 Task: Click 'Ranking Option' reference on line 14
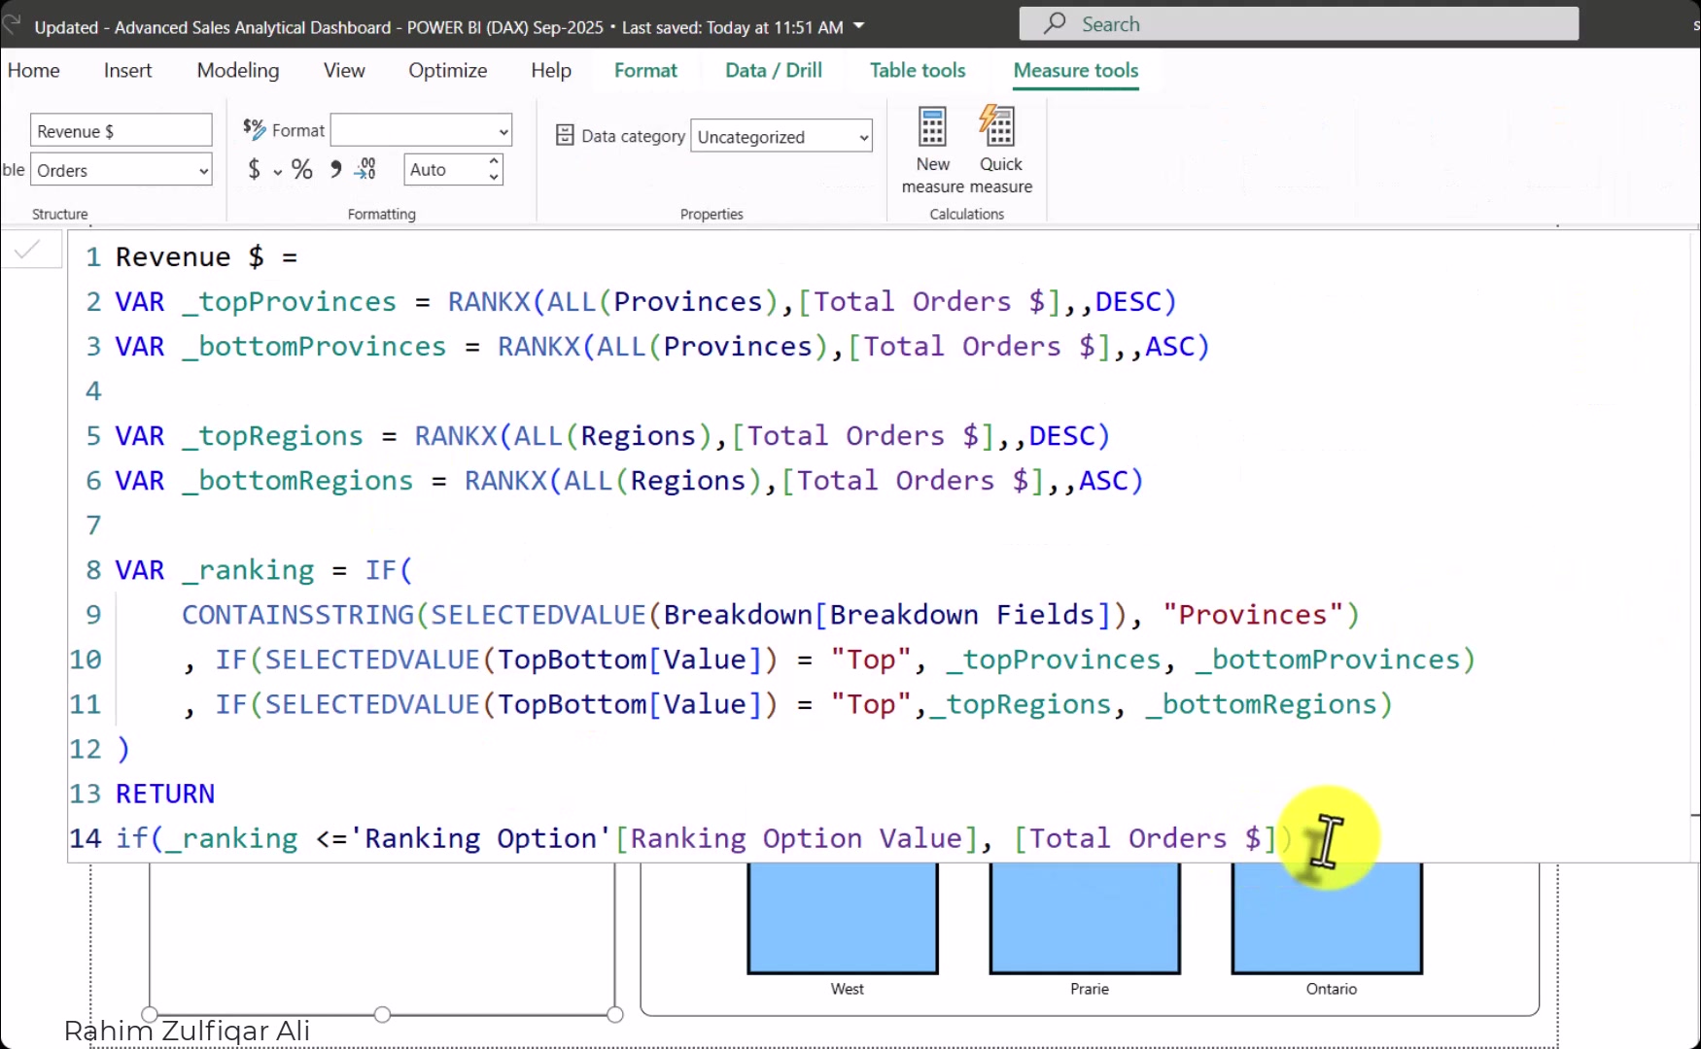click(x=480, y=838)
